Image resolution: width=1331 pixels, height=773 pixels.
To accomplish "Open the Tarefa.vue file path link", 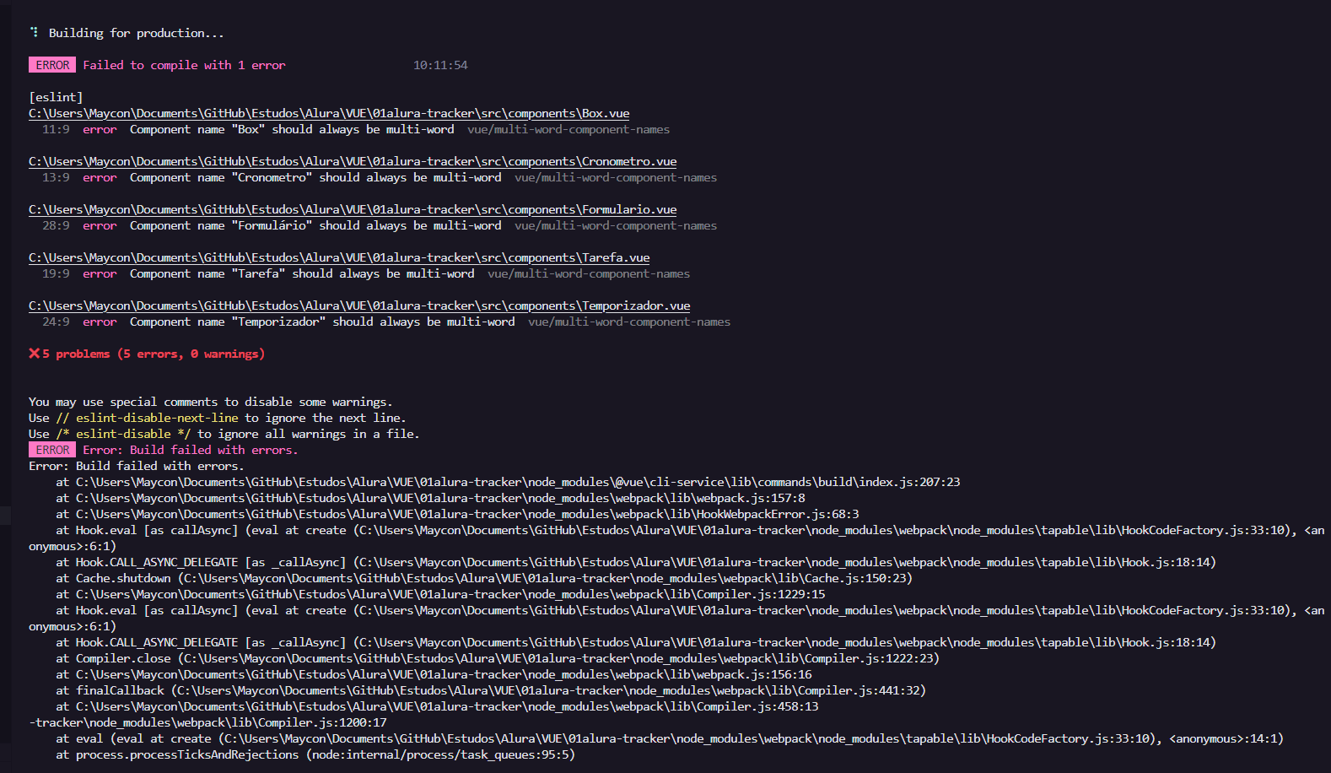I will (x=339, y=257).
